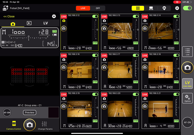The height and width of the screenshot is (135, 194).
Task: Open the List view in right sidebar
Action: [x=188, y=52]
